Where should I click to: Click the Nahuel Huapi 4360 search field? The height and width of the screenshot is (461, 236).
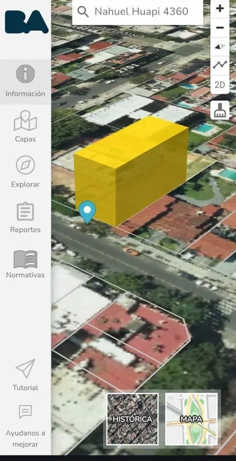(x=138, y=12)
